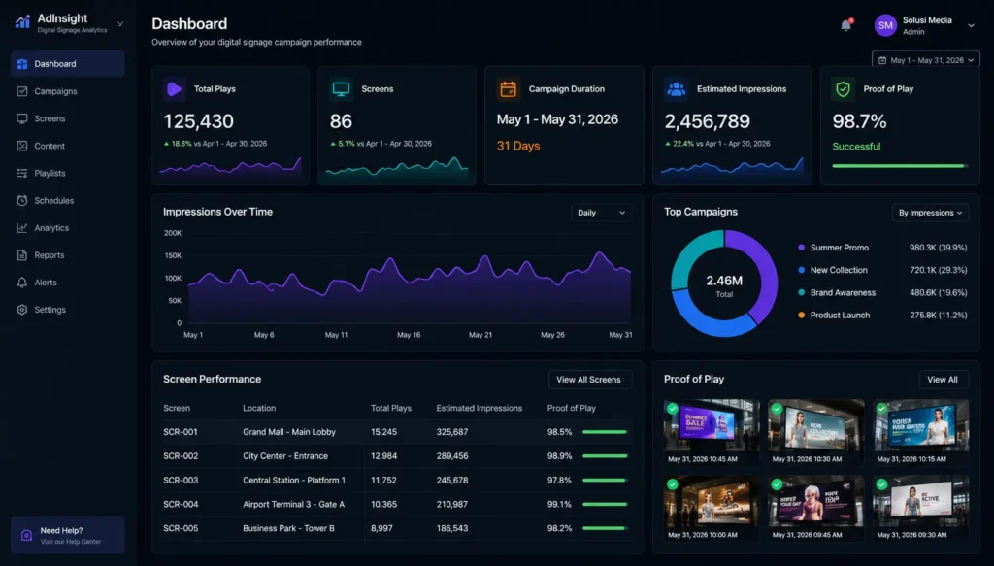Image resolution: width=994 pixels, height=566 pixels.
Task: Open Campaigns in sidebar
Action: click(x=68, y=91)
